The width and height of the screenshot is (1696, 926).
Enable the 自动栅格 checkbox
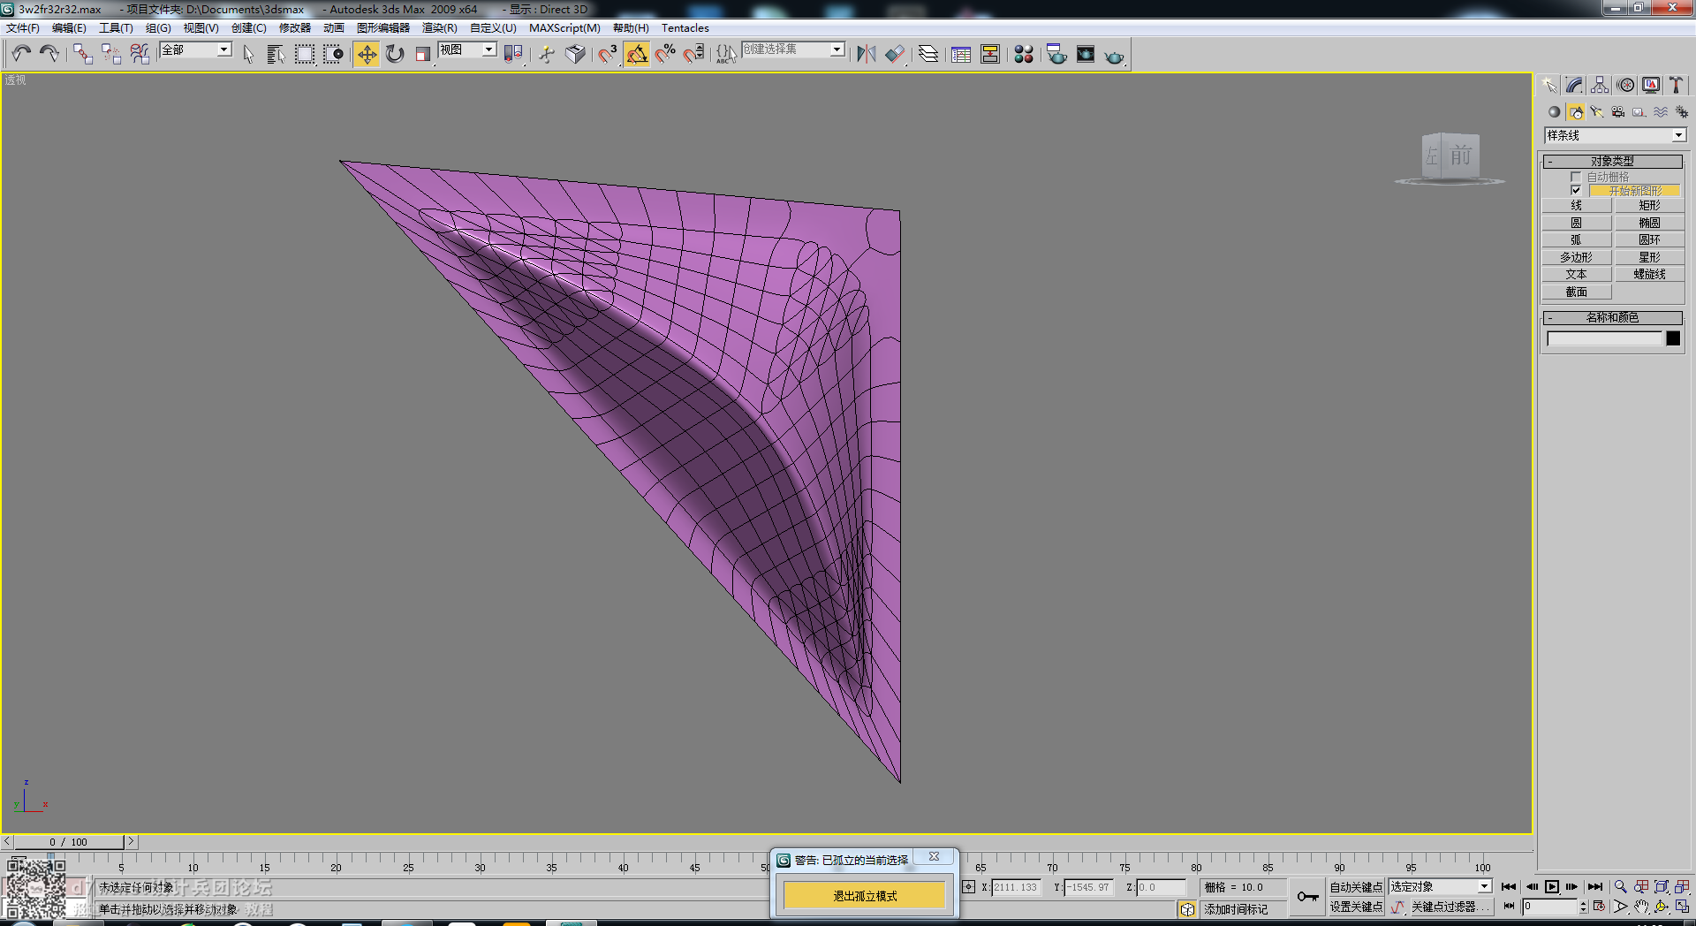point(1576,177)
